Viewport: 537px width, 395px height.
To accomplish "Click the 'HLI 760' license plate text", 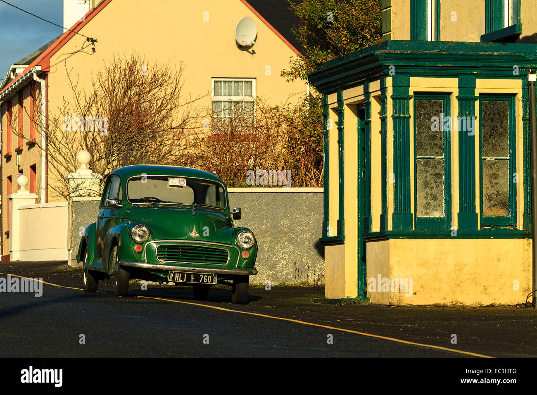I will [192, 278].
